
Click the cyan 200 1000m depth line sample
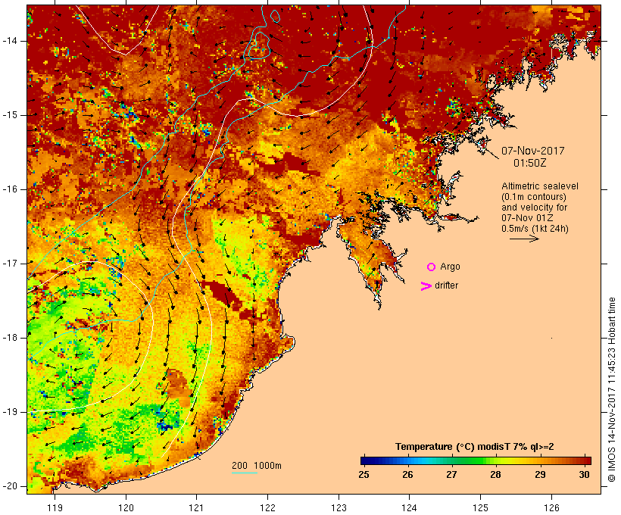point(245,473)
